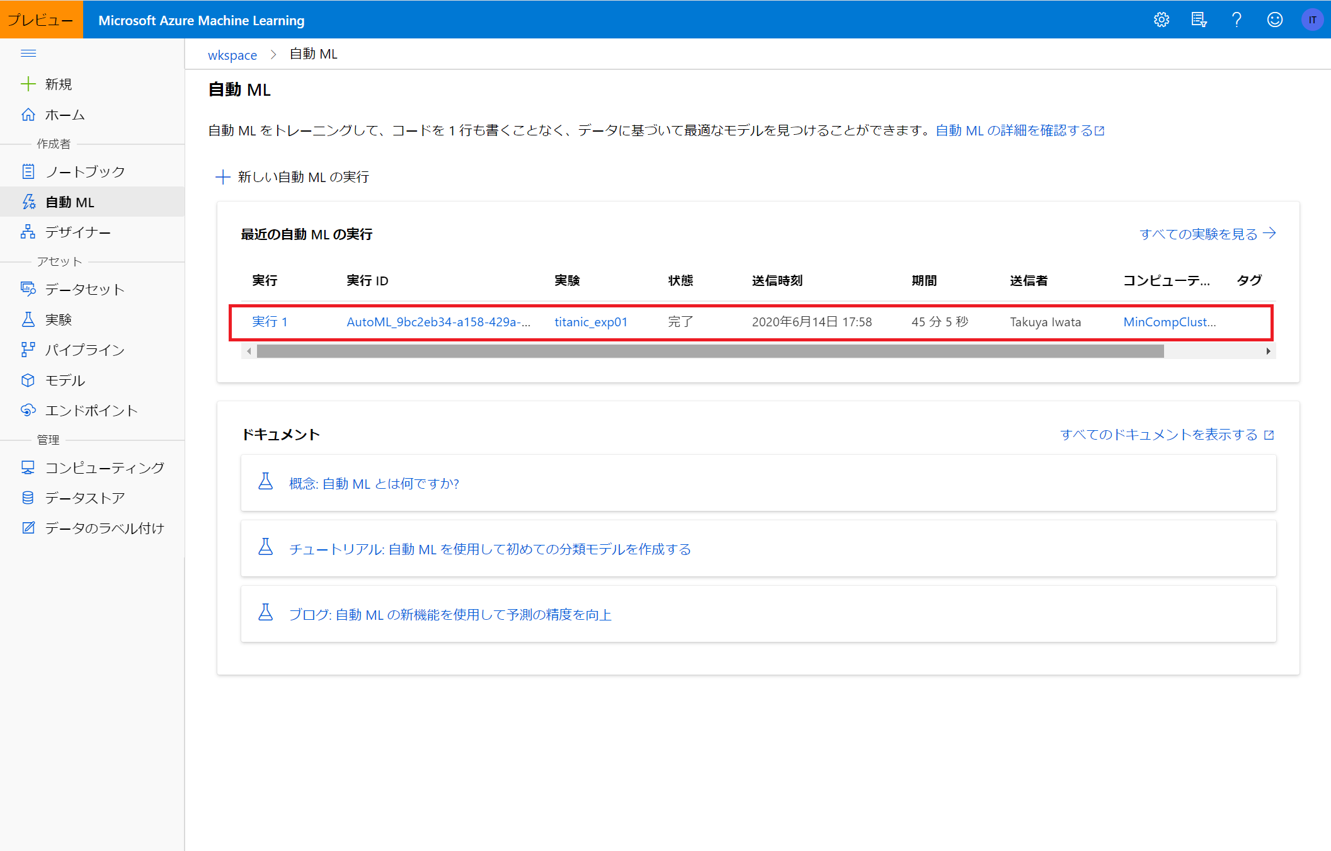
Task: Open ノートブック in the sidebar
Action: [85, 171]
